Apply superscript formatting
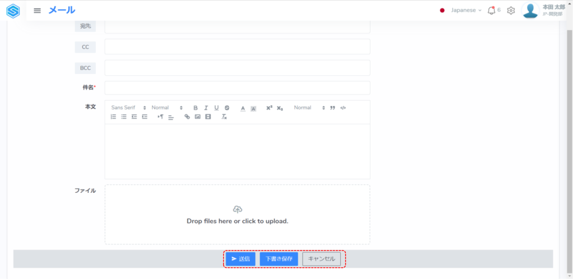This screenshot has height=279, width=573. point(269,108)
